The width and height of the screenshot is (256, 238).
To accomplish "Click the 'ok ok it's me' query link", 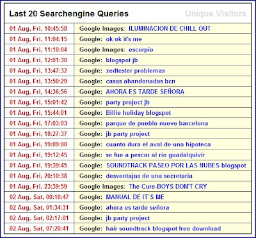I will [124, 39].
